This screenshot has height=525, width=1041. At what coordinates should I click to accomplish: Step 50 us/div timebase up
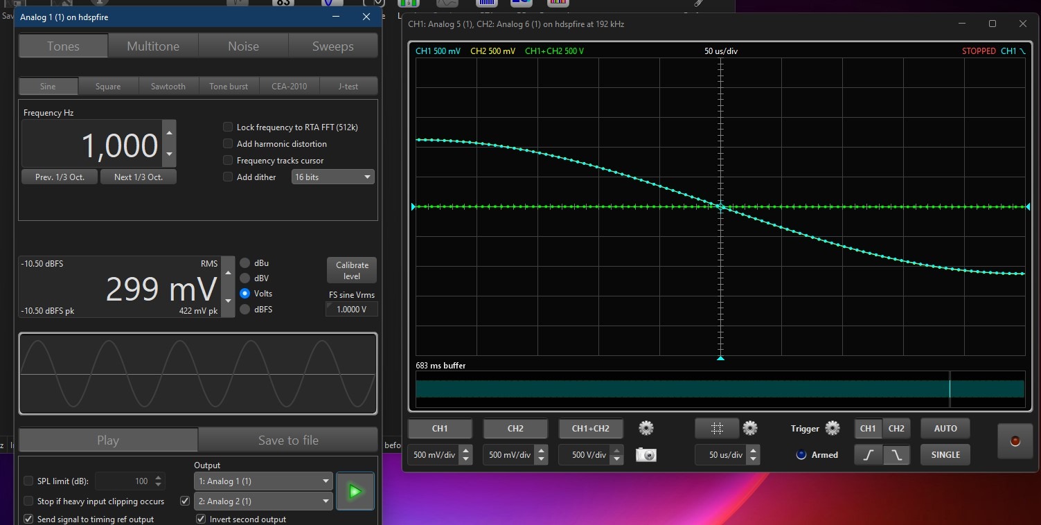(x=754, y=451)
